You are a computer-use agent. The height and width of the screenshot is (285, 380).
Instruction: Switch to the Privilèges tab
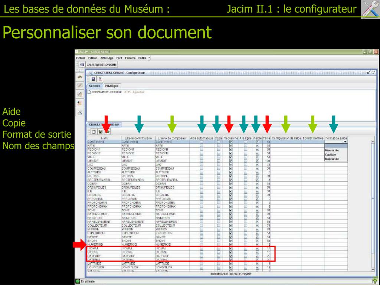click(111, 86)
